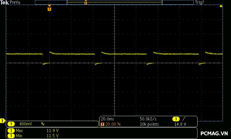231x139 pixels.
Task: Click the PCMAG.VN watermark
Action: click(x=214, y=133)
